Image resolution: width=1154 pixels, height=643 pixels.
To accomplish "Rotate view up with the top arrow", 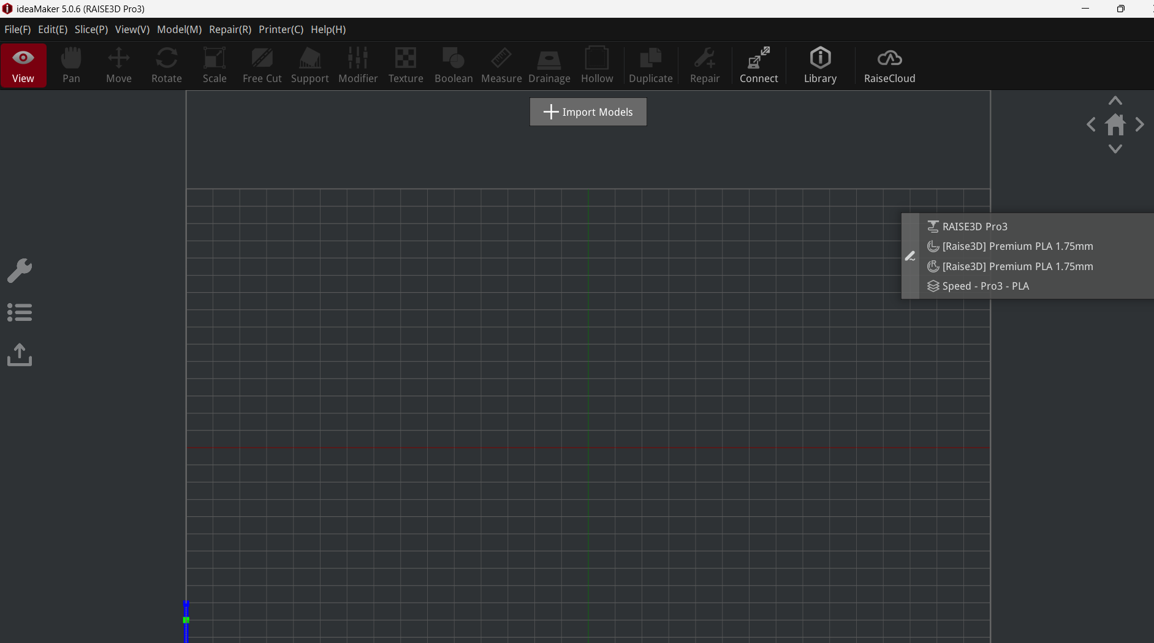I will click(x=1115, y=100).
